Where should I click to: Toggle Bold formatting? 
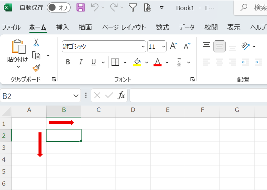[x=68, y=62]
